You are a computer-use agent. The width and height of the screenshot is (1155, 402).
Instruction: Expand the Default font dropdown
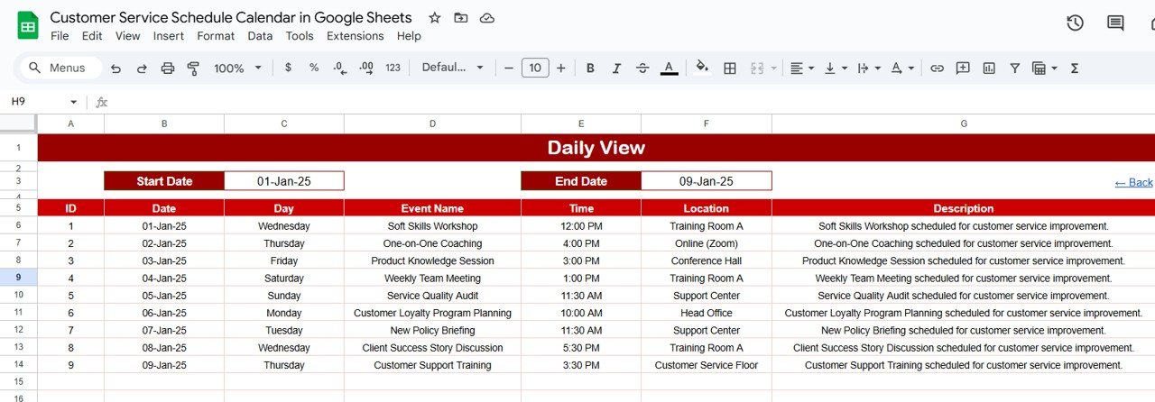[x=453, y=69]
